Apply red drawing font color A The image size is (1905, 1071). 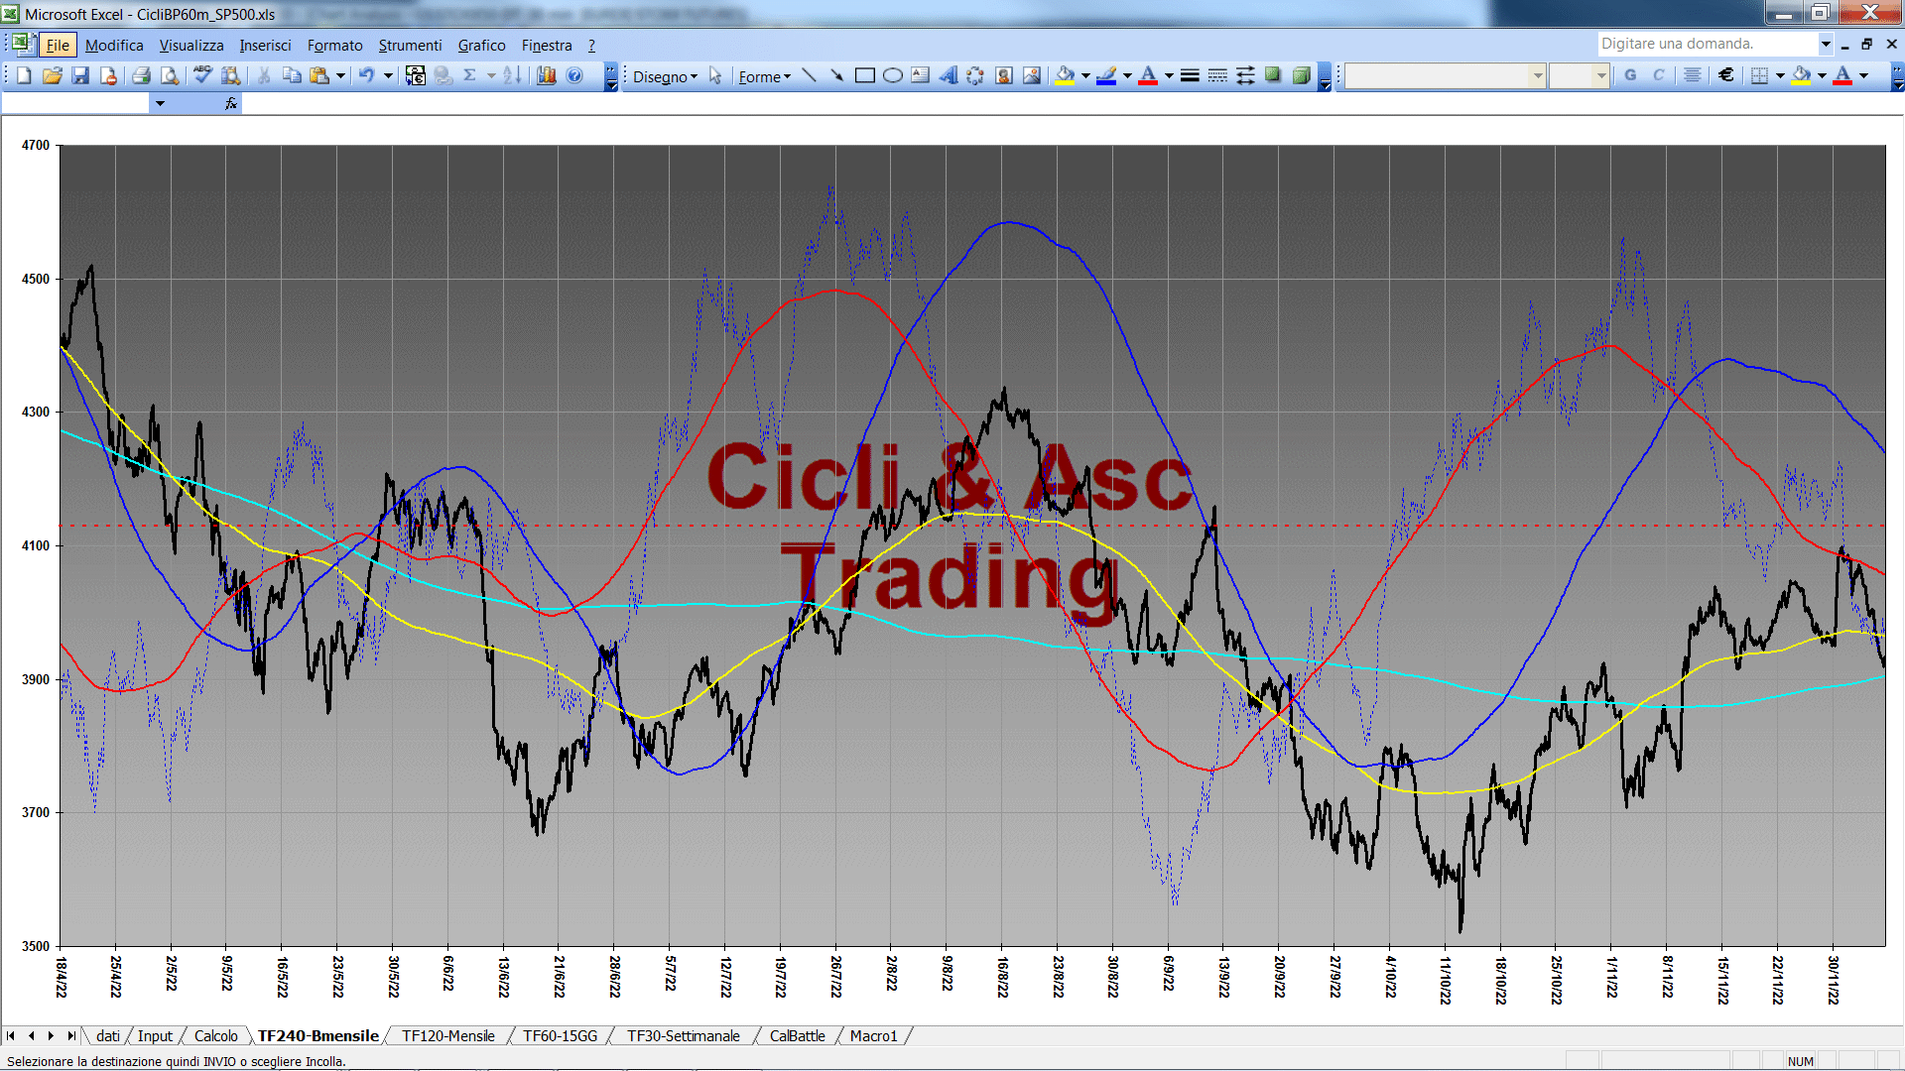(1149, 75)
